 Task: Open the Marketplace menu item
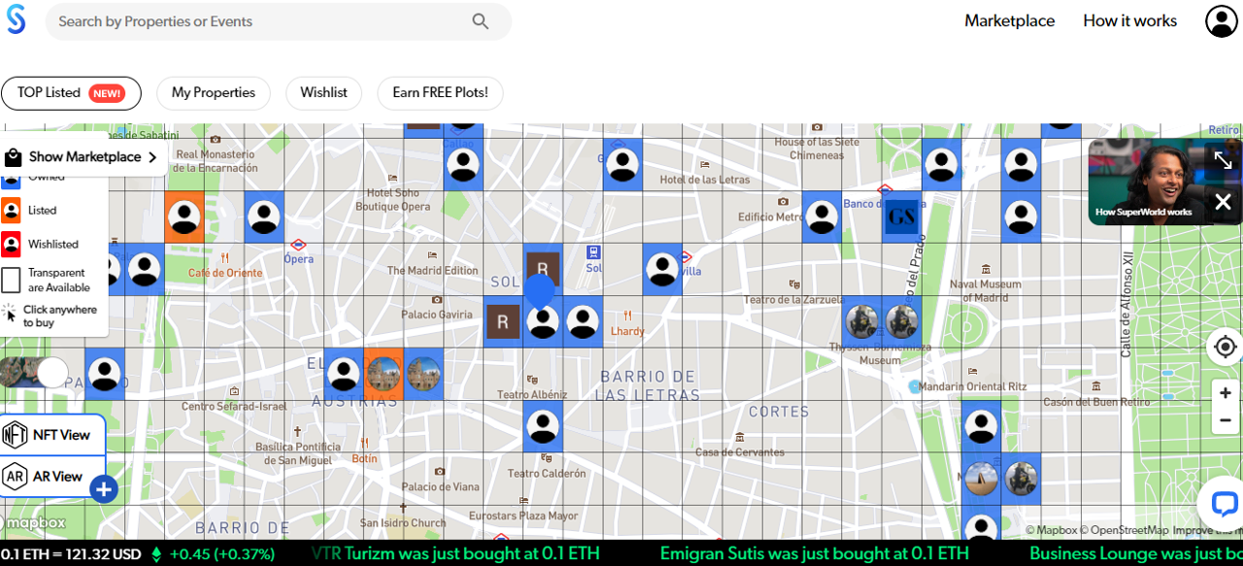(1009, 21)
